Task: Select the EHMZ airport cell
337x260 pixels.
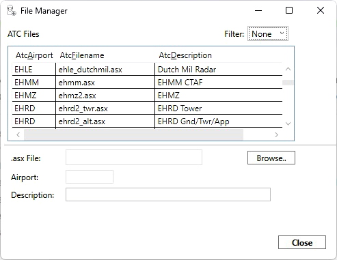Action: (x=34, y=95)
